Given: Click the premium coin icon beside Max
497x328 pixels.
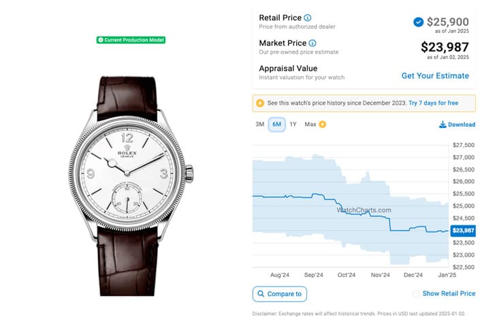Looking at the screenshot, I should [x=322, y=125].
